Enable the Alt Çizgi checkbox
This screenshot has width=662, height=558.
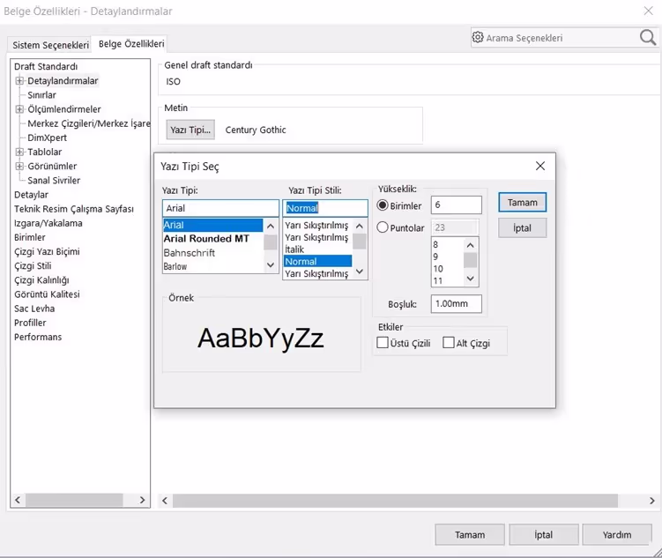[x=449, y=342]
